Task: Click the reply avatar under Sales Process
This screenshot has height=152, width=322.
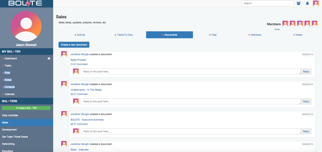Action: pos(76,71)
